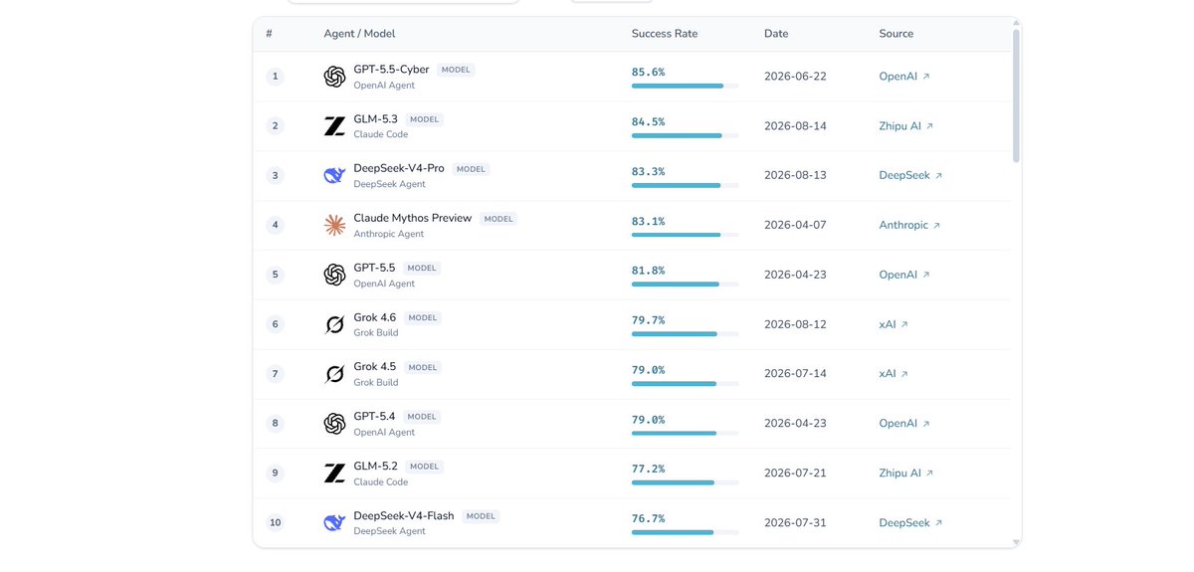This screenshot has height=572, width=1194.
Task: Select the Grok 4.5 model name
Action: click(x=375, y=367)
